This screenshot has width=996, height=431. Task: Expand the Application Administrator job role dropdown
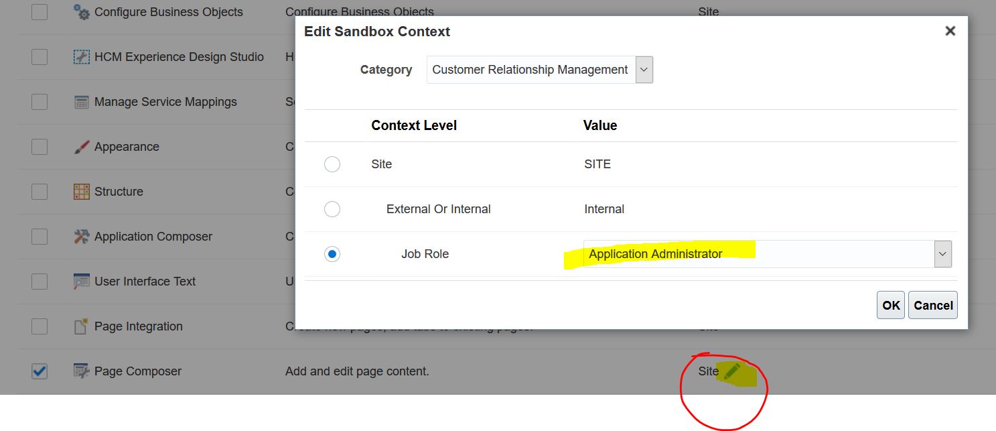(x=942, y=253)
